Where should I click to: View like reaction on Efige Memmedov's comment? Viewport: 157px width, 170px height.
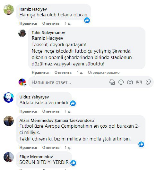[73, 163]
